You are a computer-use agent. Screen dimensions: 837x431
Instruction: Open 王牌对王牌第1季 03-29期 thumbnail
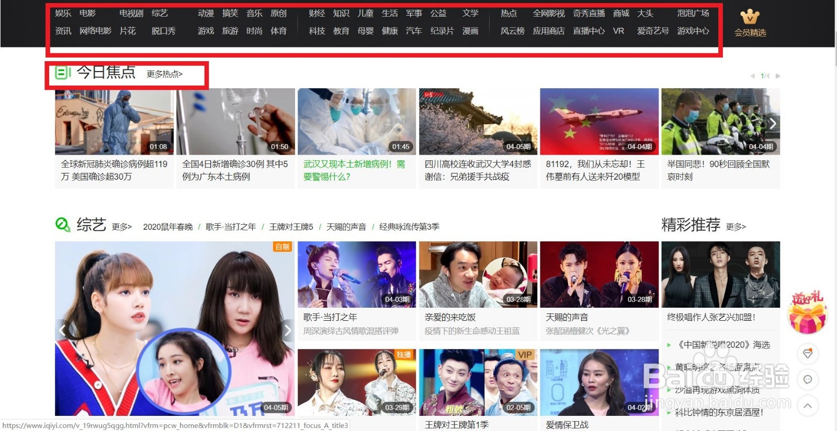point(357,382)
